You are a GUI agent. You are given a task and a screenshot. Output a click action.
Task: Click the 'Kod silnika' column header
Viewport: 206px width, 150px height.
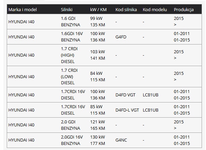[126, 10]
